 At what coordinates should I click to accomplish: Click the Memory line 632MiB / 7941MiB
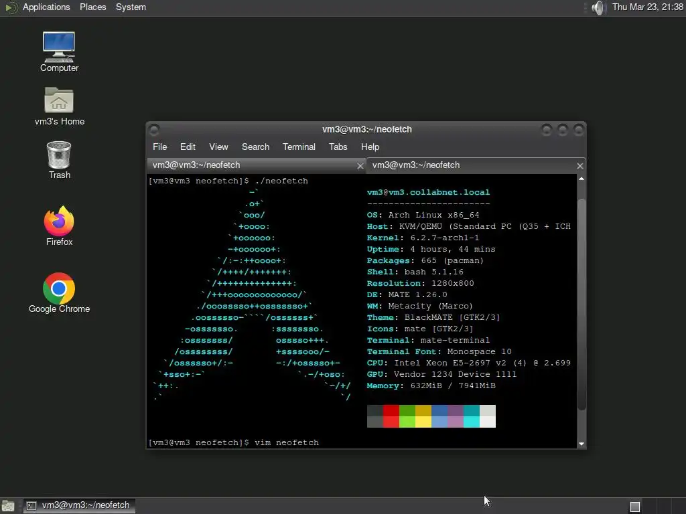(x=431, y=385)
